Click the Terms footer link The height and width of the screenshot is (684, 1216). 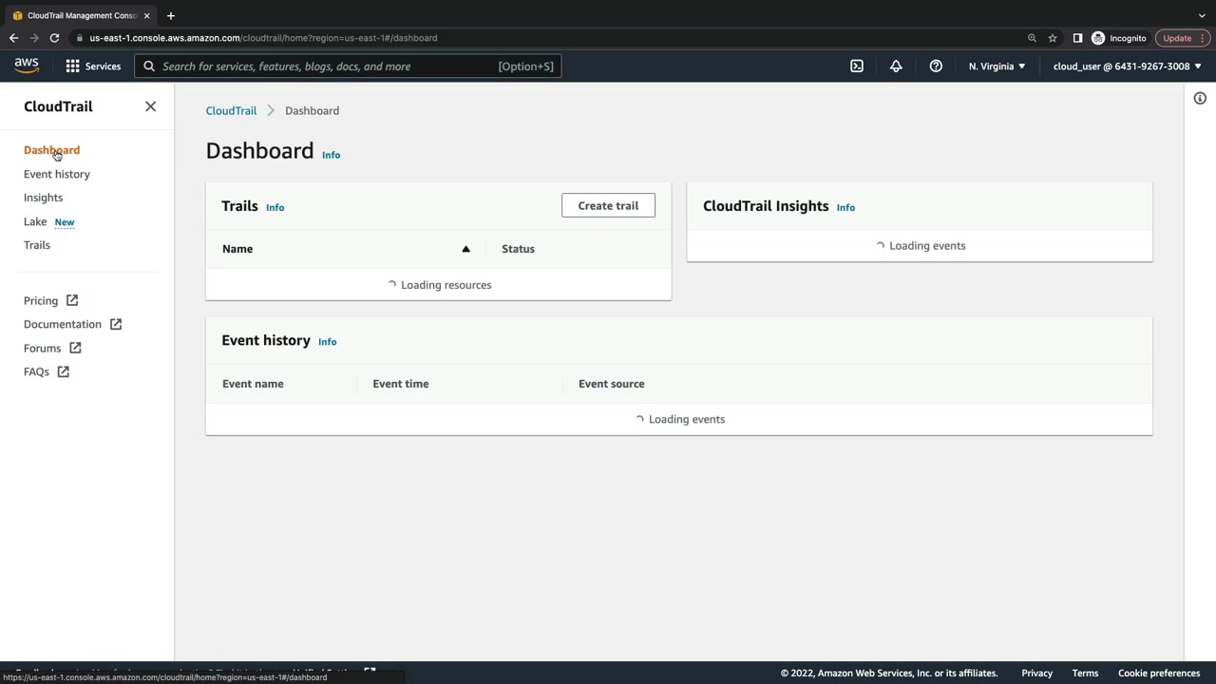point(1085,674)
